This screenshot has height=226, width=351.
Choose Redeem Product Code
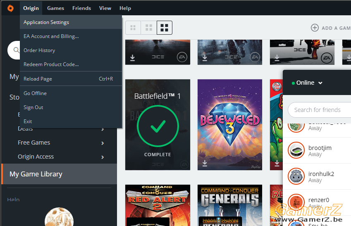point(71,64)
